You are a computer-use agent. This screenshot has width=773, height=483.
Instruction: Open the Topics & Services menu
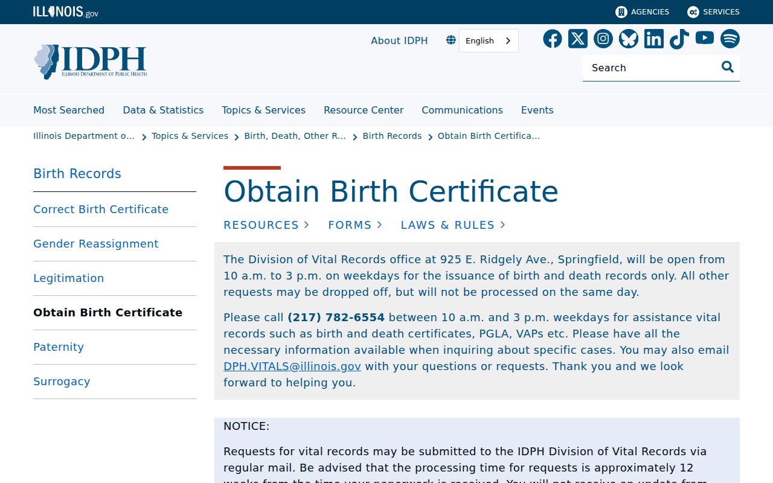[x=263, y=110]
